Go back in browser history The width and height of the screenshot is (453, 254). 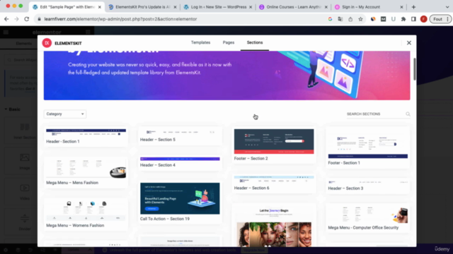click(6, 19)
